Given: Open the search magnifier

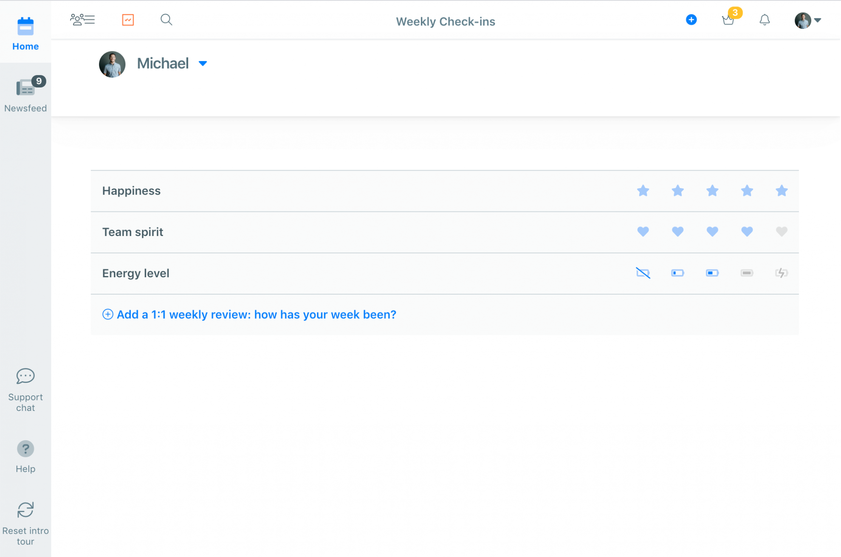Looking at the screenshot, I should (166, 20).
